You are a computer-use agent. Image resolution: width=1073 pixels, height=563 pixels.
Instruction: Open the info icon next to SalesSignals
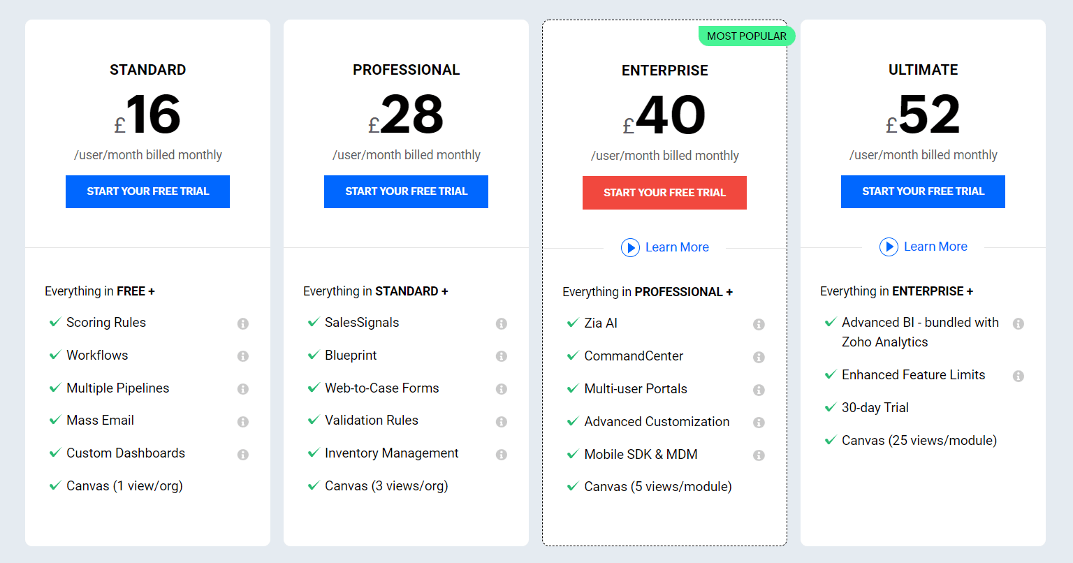(502, 323)
